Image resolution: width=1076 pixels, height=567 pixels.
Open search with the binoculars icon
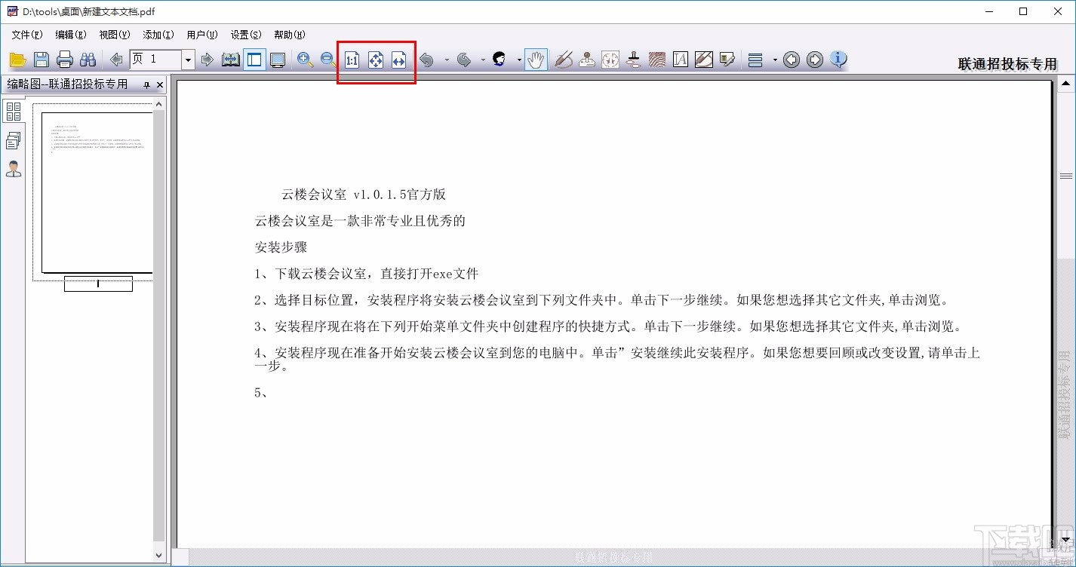coord(88,60)
